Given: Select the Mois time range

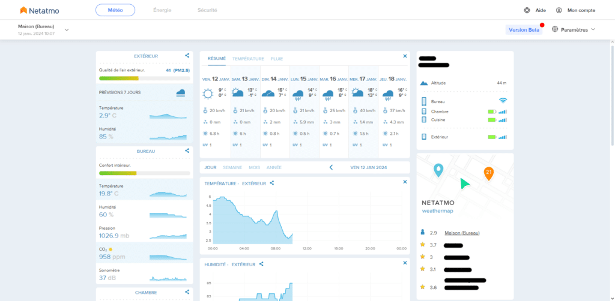Looking at the screenshot, I should tap(254, 167).
